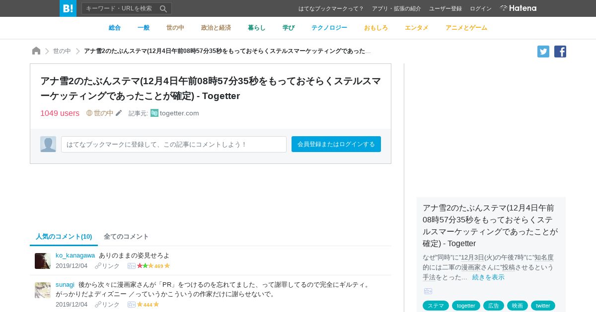The image size is (596, 312).
Task: Open the 世の中 category in navigation bar
Action: 175,28
